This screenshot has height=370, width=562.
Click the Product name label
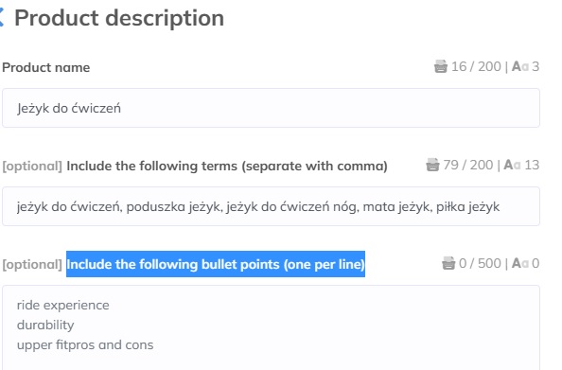pyautogui.click(x=45, y=67)
